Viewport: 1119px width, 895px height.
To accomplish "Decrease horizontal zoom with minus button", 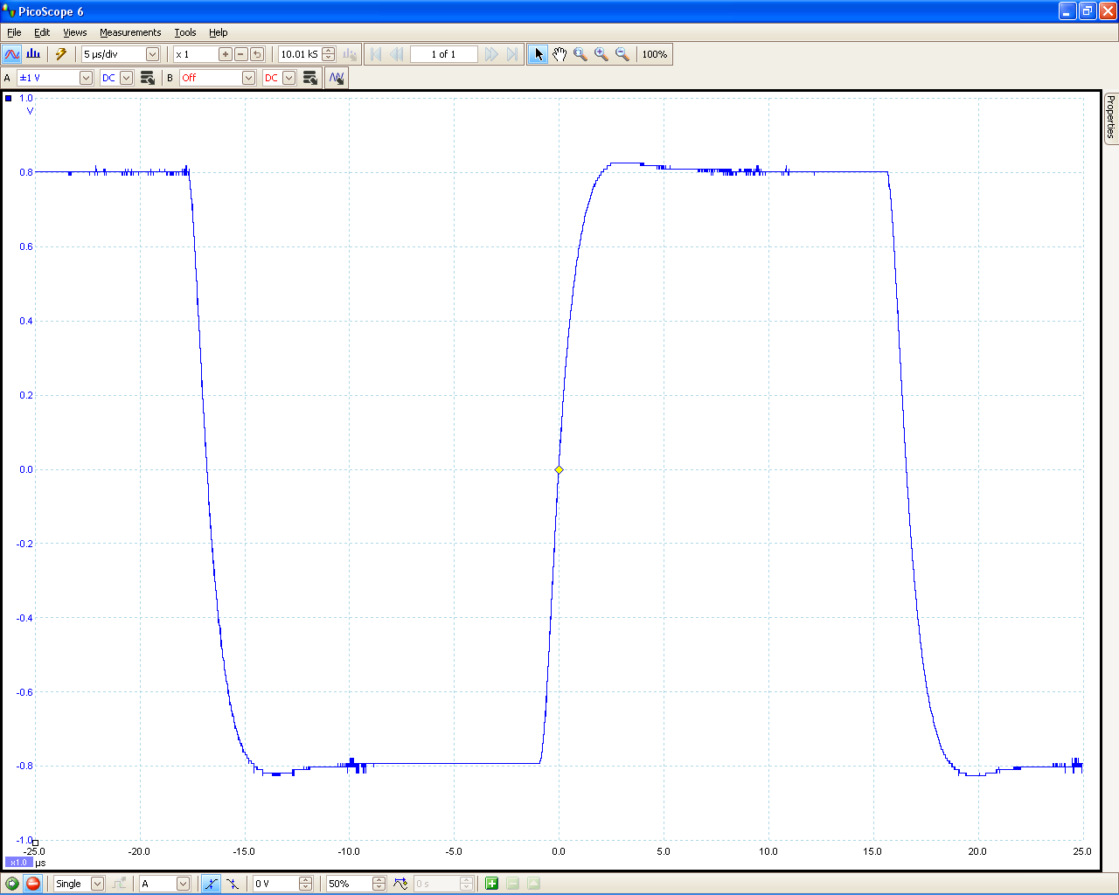I will point(241,54).
